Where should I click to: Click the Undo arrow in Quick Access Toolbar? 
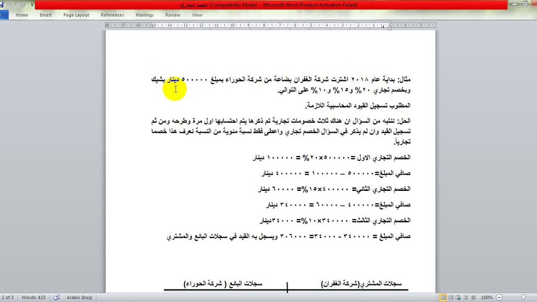click(x=9, y=5)
